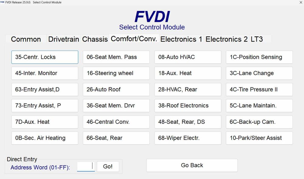Screen dimensions: 304x179
Task: Close the FVDI window
Action: pyautogui.click(x=301, y=2)
